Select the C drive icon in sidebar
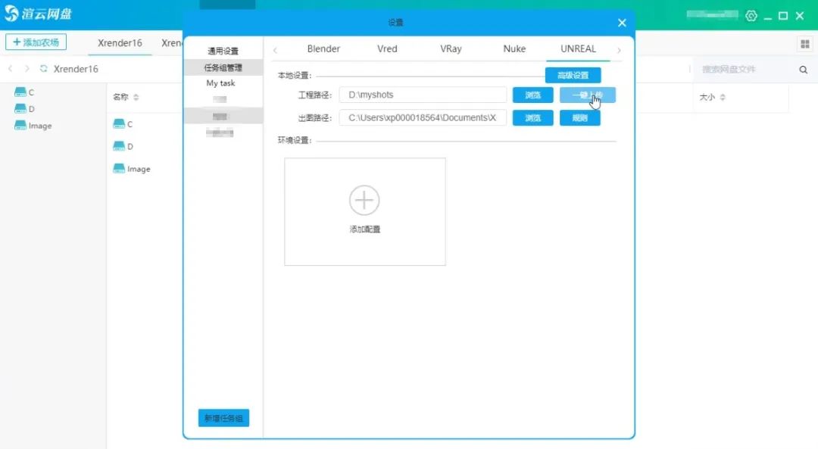The height and width of the screenshot is (449, 818). pos(20,92)
